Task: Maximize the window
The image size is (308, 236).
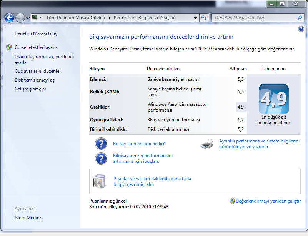Action: [x=282, y=4]
